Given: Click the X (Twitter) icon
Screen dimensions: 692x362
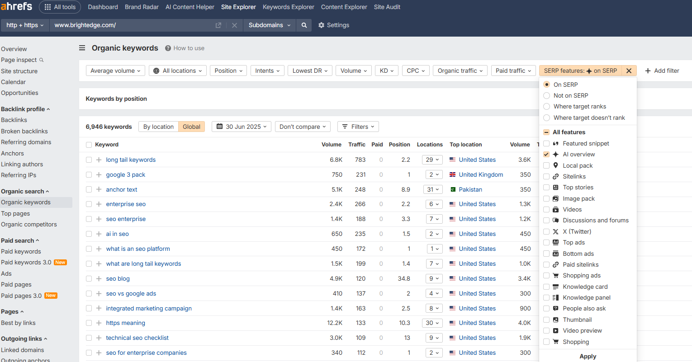Looking at the screenshot, I should [556, 231].
